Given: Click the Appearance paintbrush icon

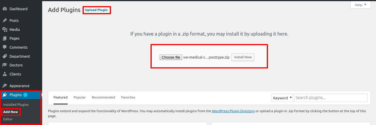Looking at the screenshot, I should (5, 86).
